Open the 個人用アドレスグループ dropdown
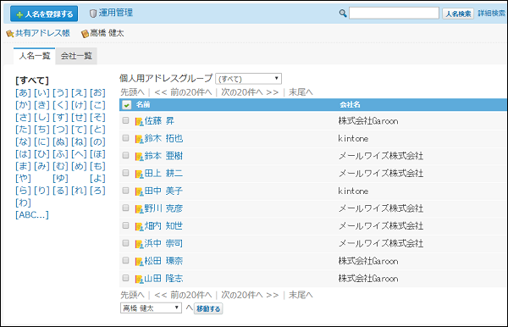The image size is (508, 327). (248, 79)
